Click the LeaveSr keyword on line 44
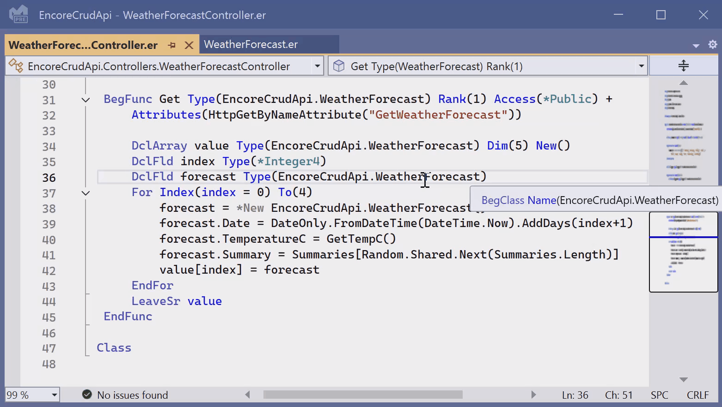Image resolution: width=722 pixels, height=407 pixels. click(156, 301)
